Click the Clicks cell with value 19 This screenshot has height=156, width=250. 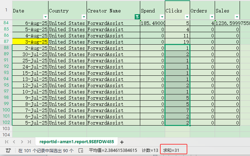pyautogui.click(x=177, y=42)
